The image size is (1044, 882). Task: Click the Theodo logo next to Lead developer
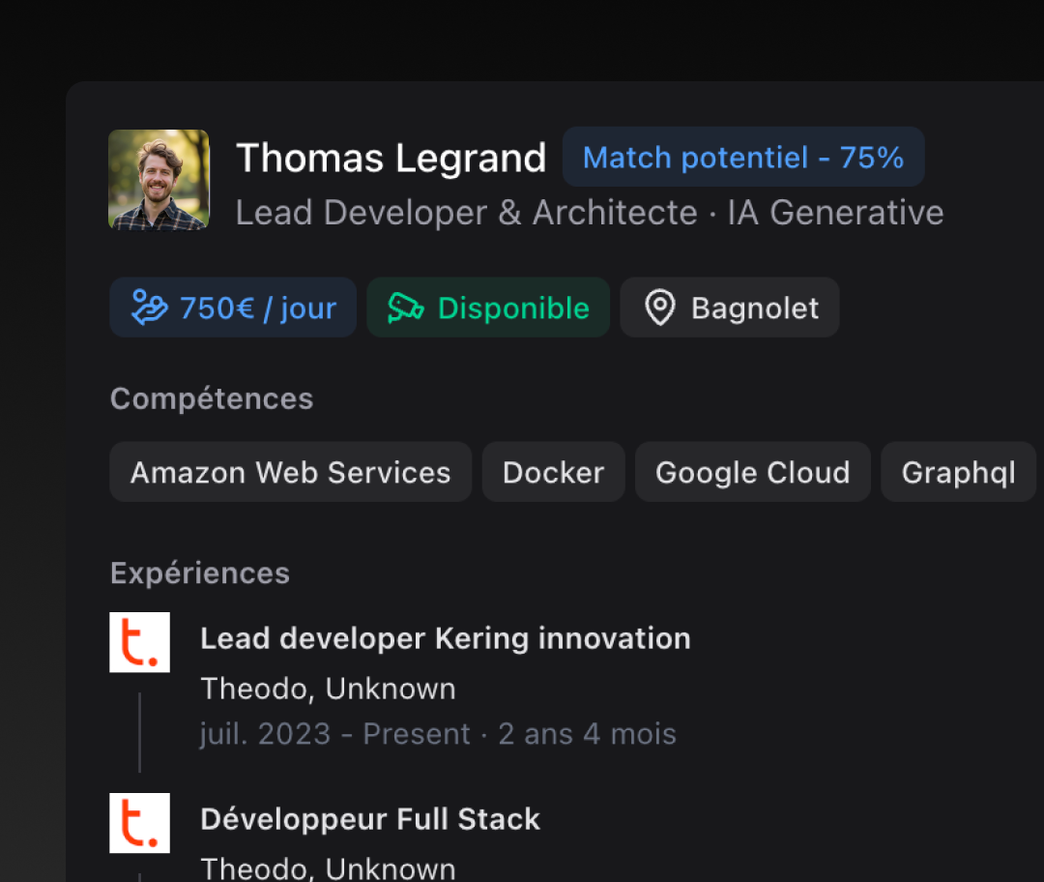(x=139, y=642)
